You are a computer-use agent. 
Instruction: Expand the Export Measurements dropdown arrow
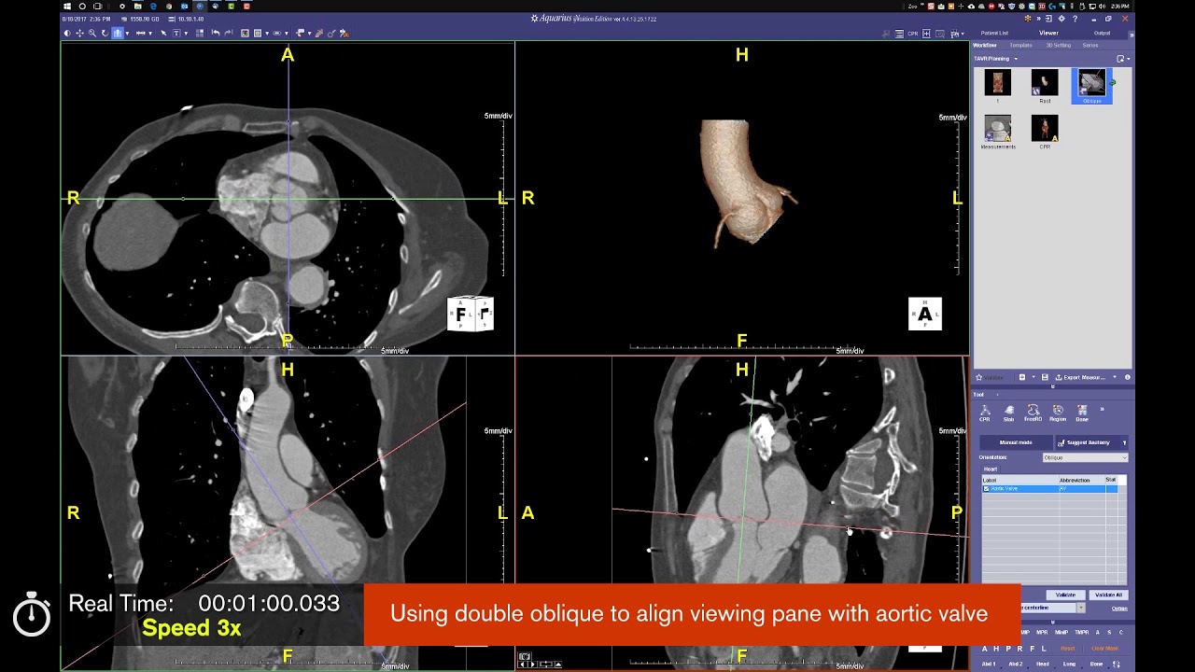(x=1115, y=377)
